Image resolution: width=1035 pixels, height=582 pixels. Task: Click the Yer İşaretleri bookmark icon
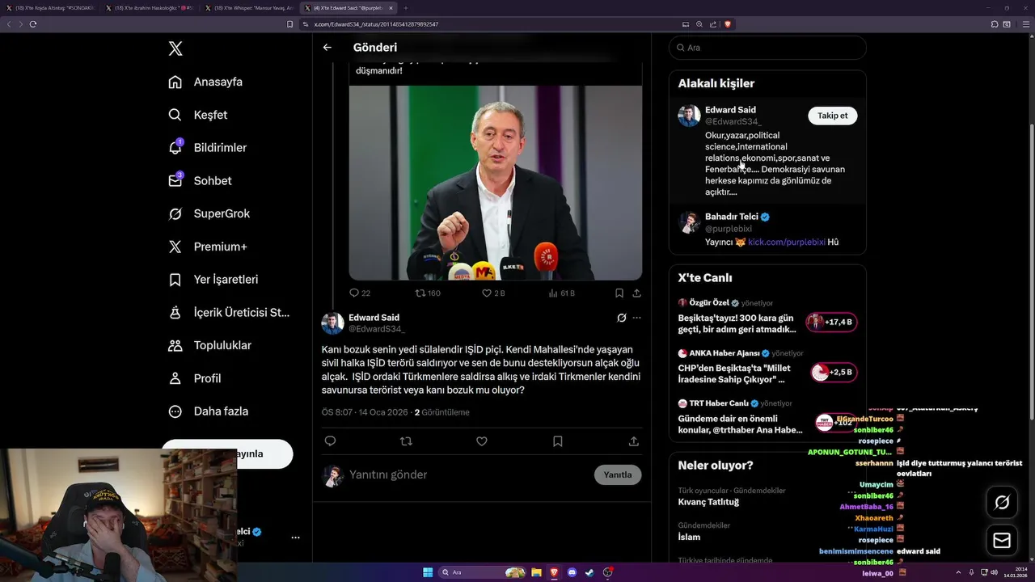175,280
